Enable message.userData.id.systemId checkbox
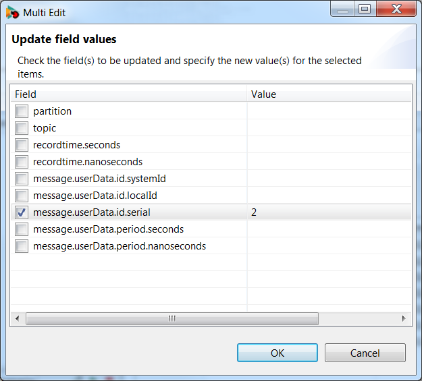The width and height of the screenshot is (422, 381). tap(22, 179)
